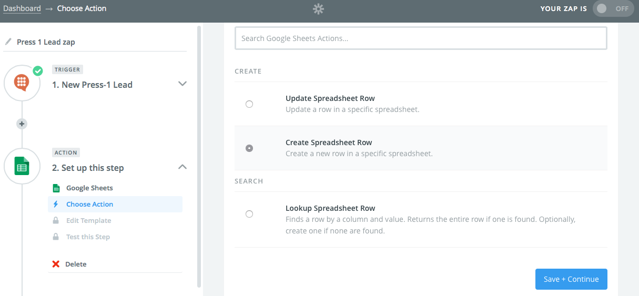Click the Press-1 trigger app icon
Viewport: 639px width, 296px height.
pyautogui.click(x=22, y=83)
